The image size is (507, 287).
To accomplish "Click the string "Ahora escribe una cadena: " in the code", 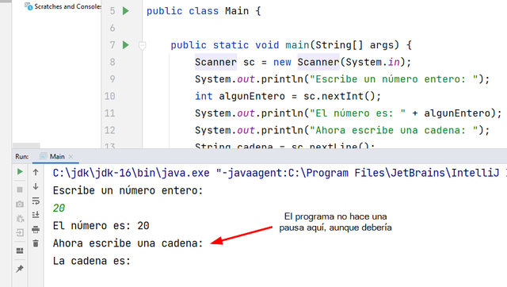I will coord(394,130).
